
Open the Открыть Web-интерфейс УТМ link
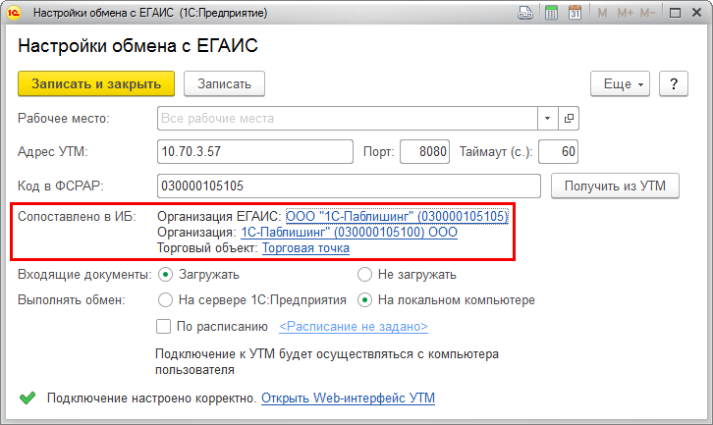tap(348, 398)
